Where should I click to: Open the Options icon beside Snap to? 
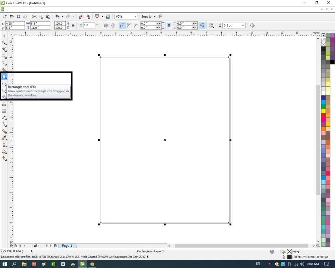point(160,16)
